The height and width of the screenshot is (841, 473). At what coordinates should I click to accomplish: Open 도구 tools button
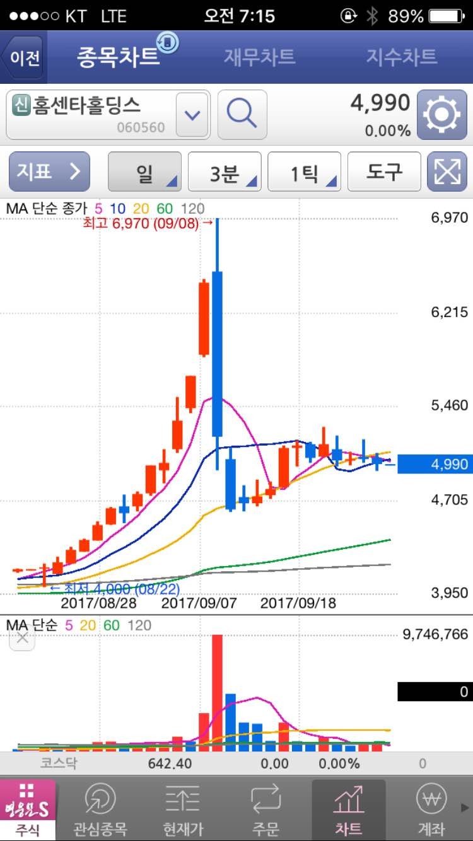[x=384, y=171]
